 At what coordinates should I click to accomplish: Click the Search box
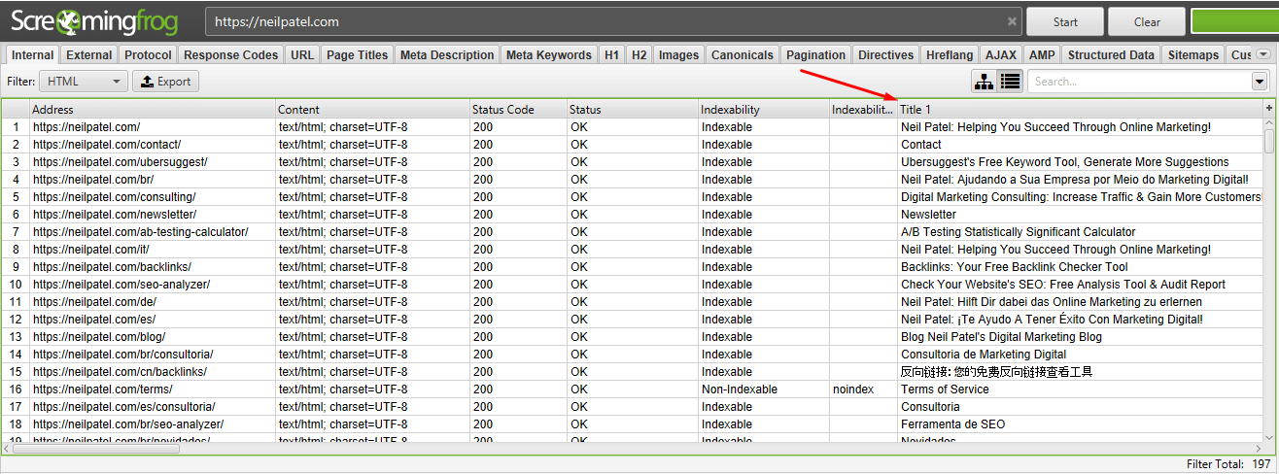pos(1140,82)
